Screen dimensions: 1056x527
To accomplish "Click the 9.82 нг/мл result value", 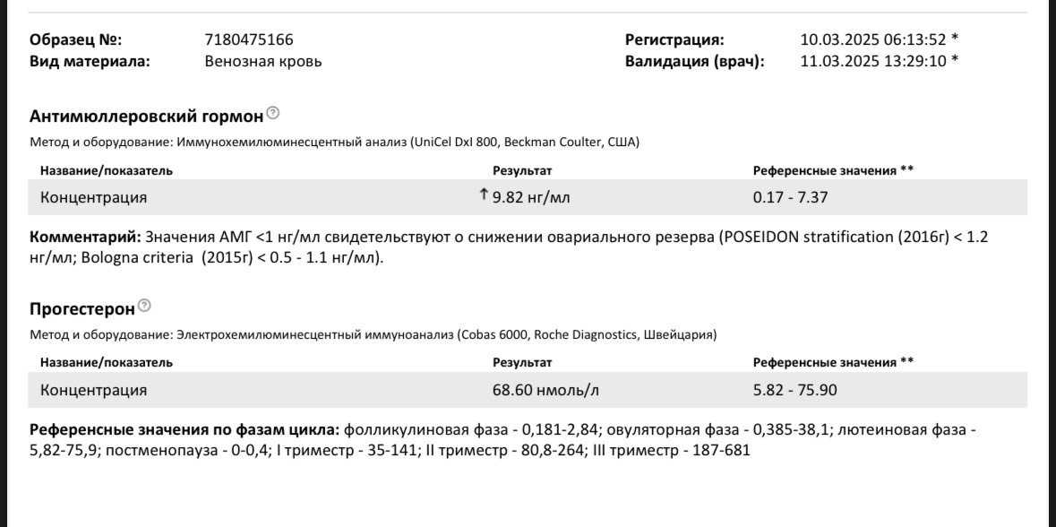I will pos(535,198).
